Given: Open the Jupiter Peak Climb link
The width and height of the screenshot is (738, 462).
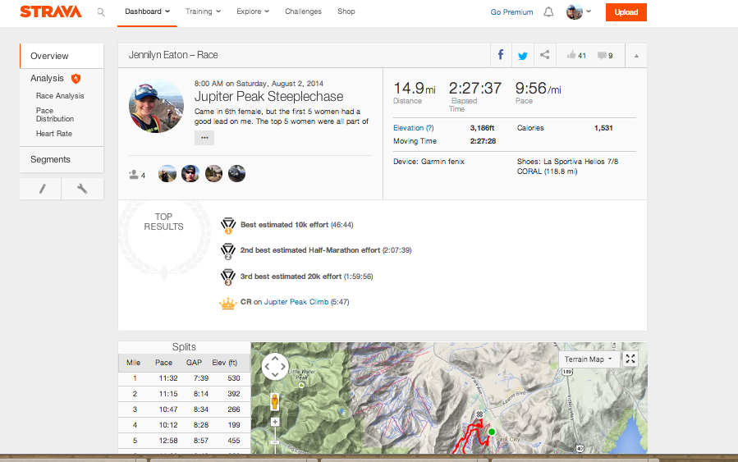Looking at the screenshot, I should [296, 301].
